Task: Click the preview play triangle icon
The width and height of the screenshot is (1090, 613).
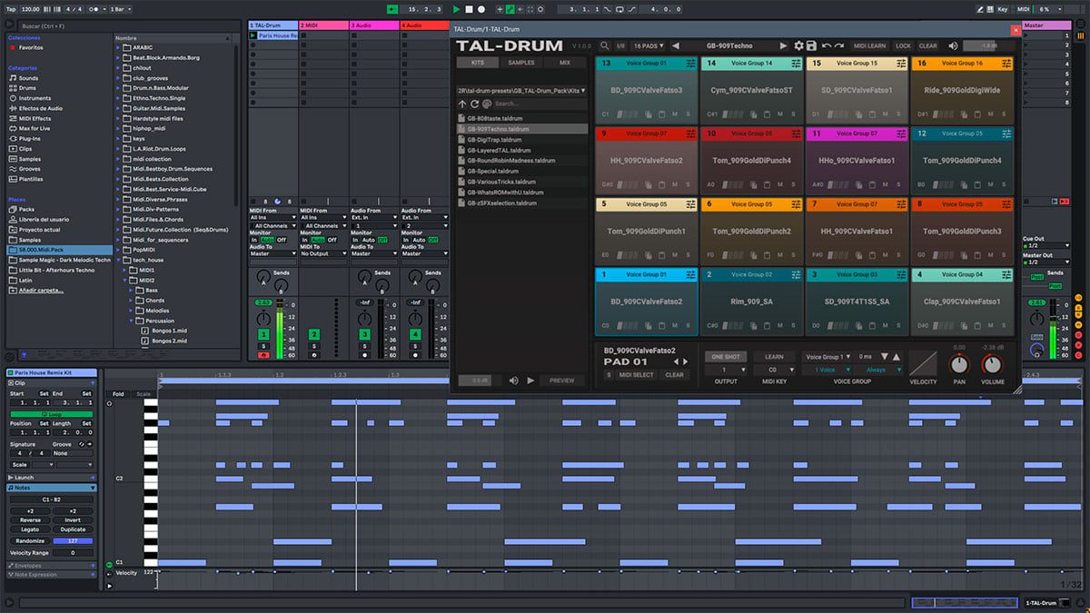Action: pyautogui.click(x=531, y=381)
